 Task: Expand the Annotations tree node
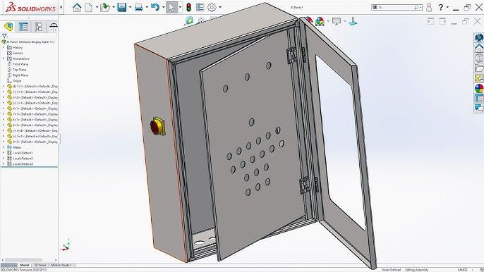(4, 58)
